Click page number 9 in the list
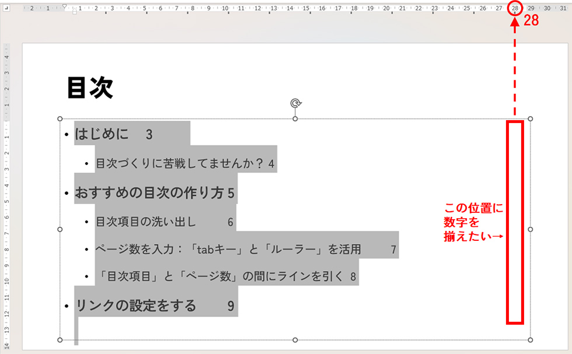The width and height of the screenshot is (572, 354). [231, 306]
